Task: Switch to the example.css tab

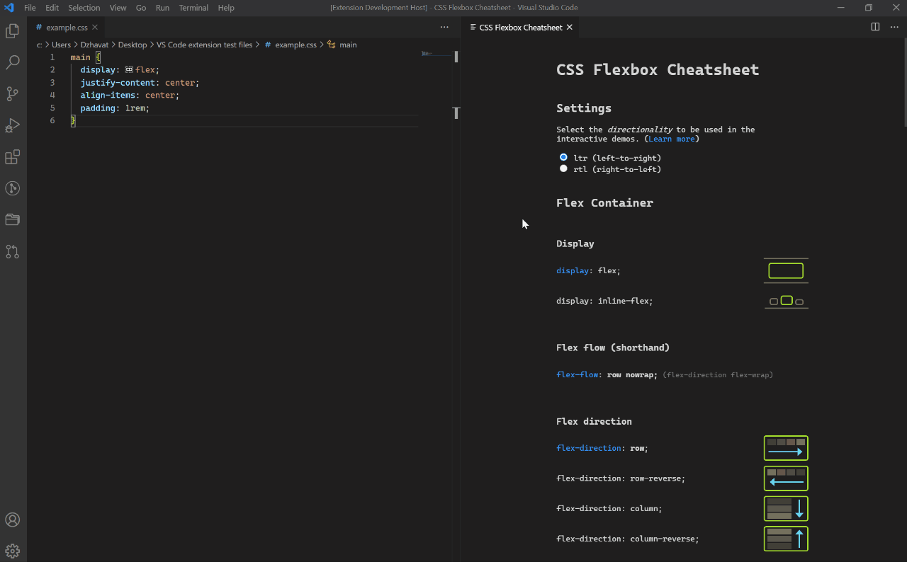Action: (67, 28)
